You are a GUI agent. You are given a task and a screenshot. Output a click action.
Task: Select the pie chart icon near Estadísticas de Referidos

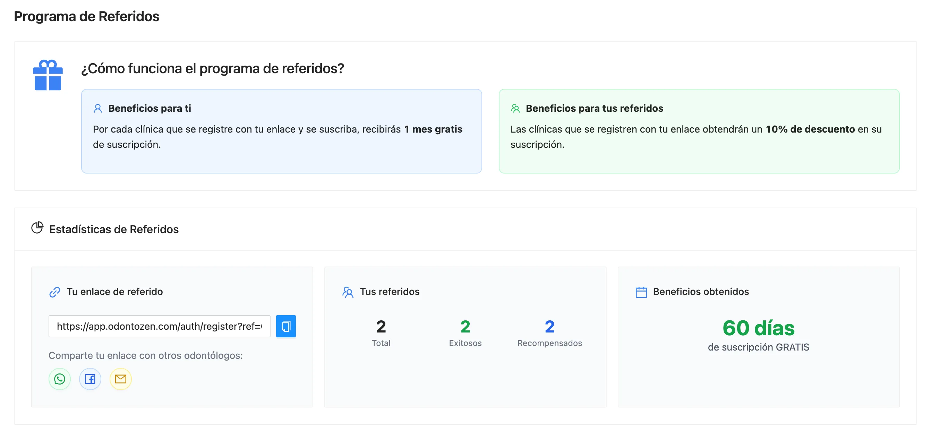(x=37, y=228)
